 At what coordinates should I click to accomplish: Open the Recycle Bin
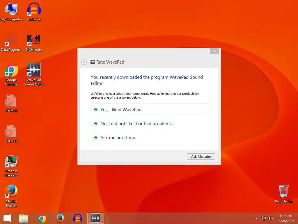click(x=283, y=194)
